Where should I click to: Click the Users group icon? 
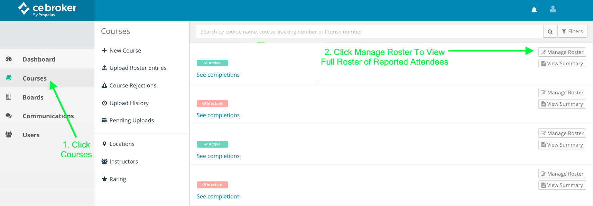click(x=9, y=135)
